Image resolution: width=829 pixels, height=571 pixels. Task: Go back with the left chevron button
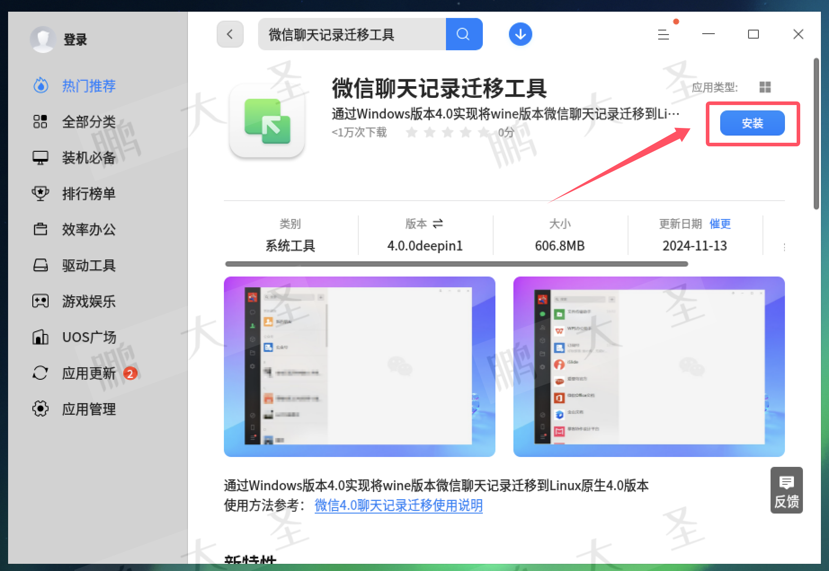(x=230, y=34)
